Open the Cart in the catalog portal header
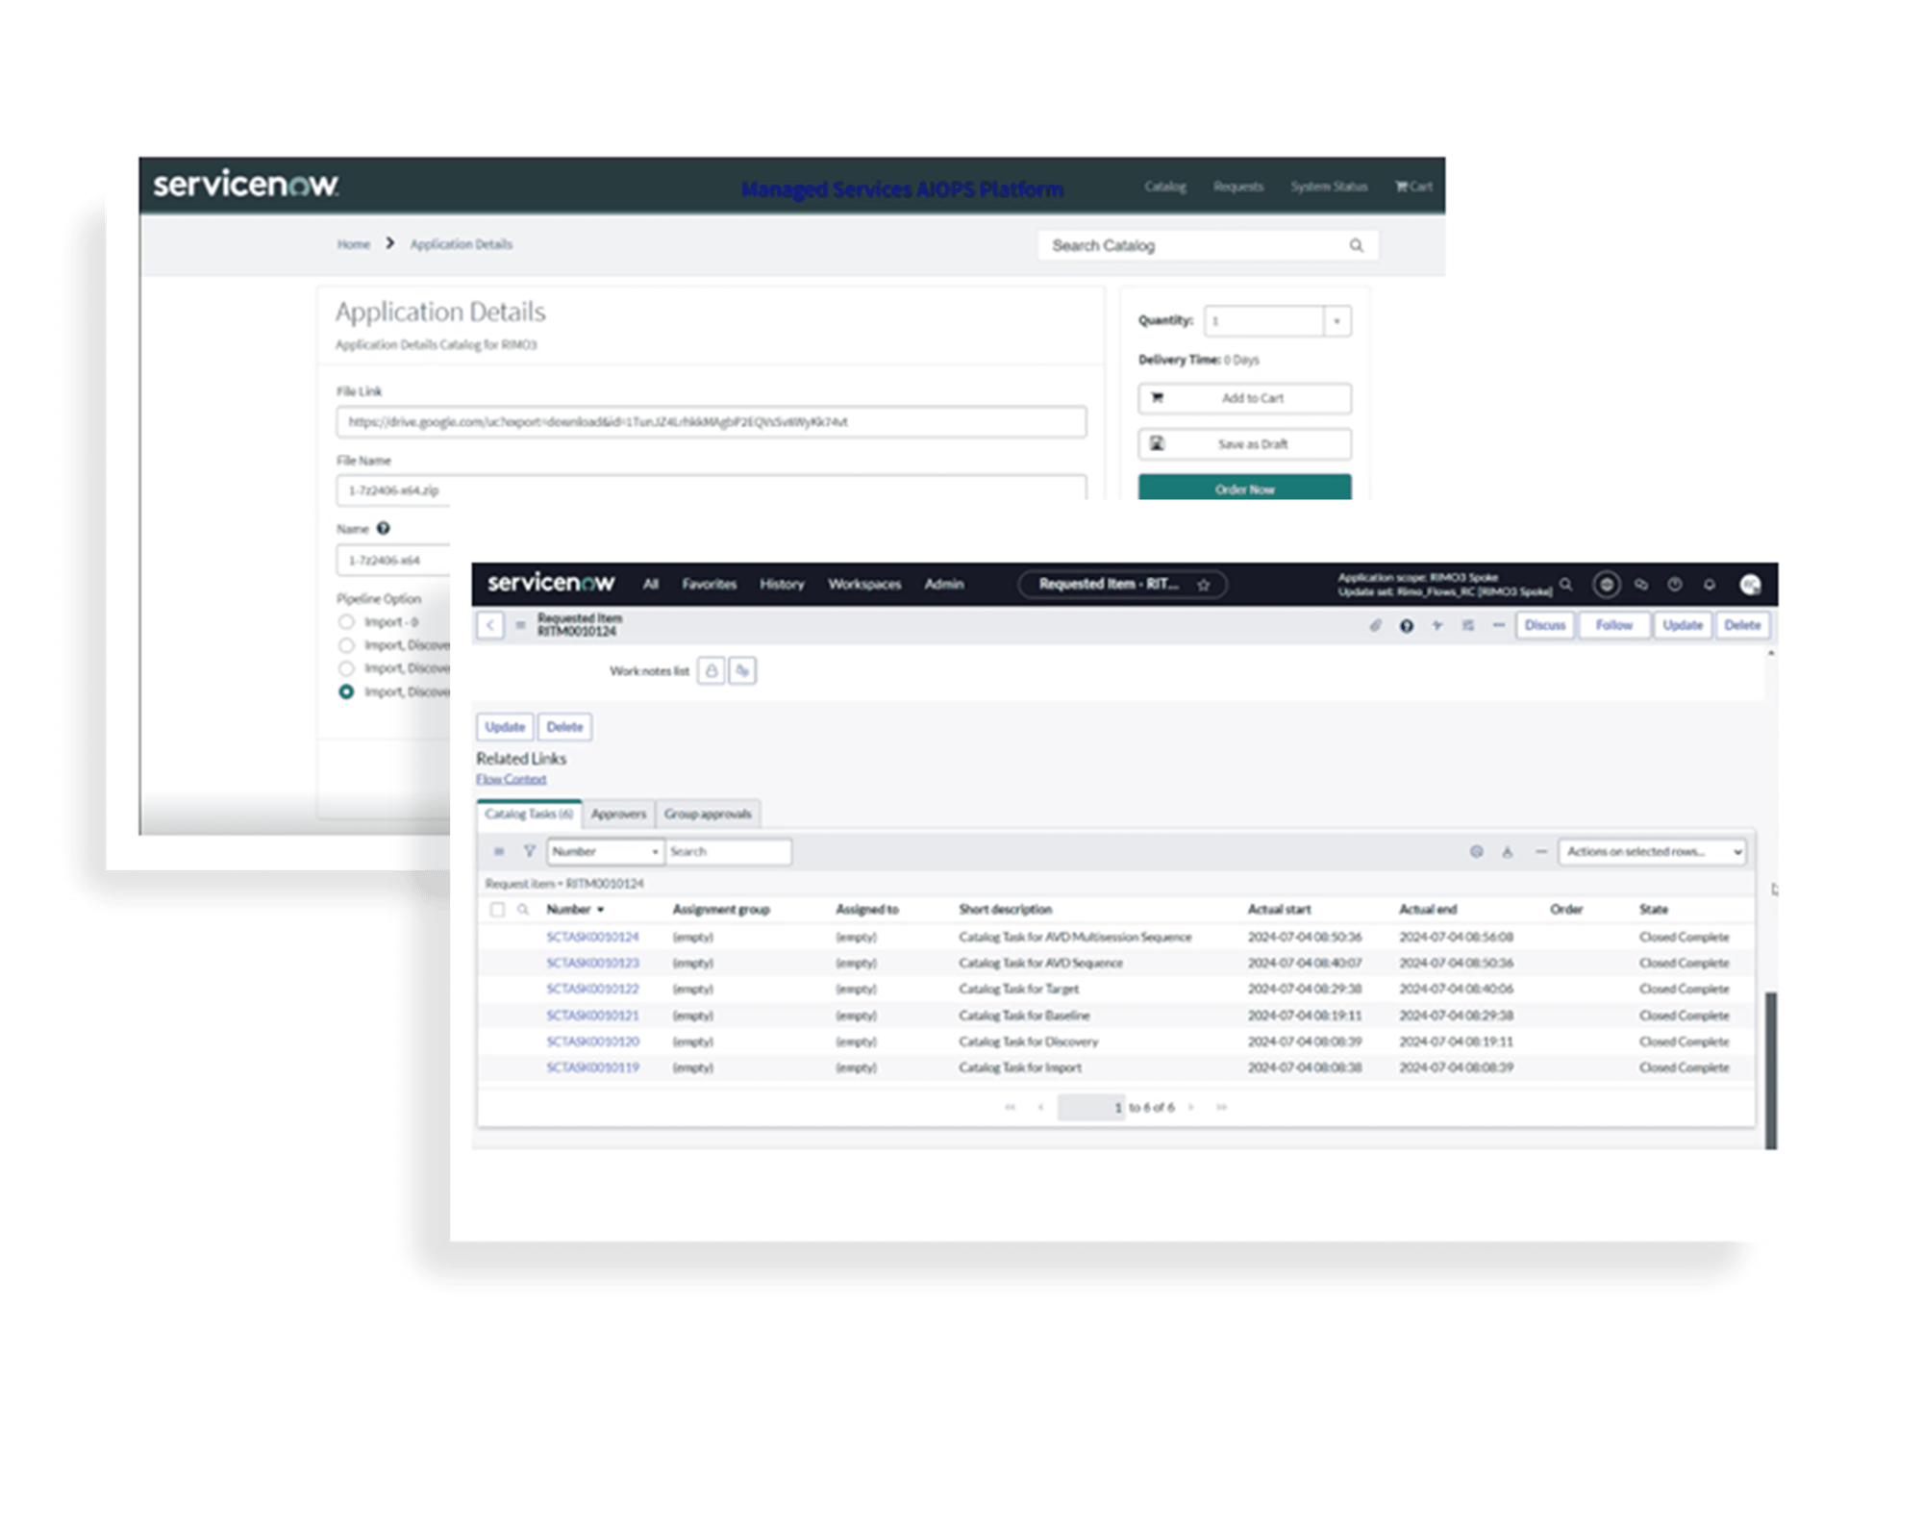This screenshot has width=1923, height=1531. coord(1413,187)
